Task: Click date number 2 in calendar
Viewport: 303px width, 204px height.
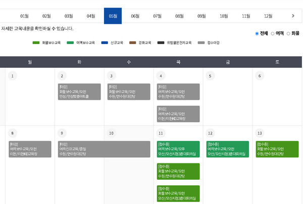Action: (62, 76)
